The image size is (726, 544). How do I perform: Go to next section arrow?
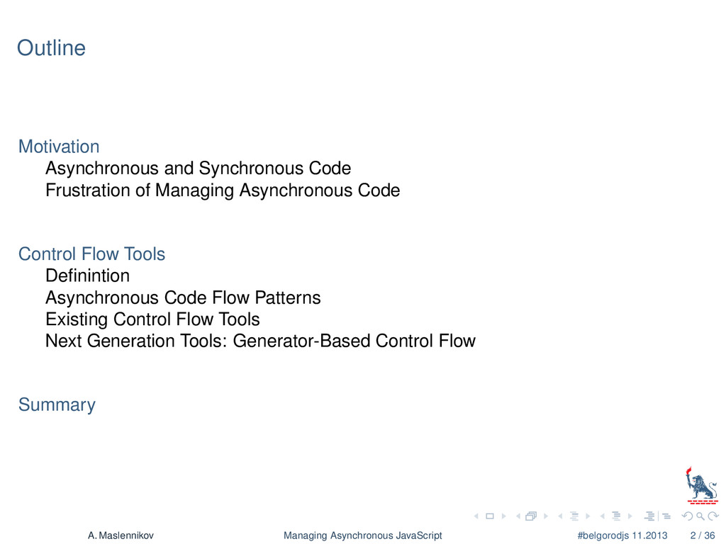(630, 516)
